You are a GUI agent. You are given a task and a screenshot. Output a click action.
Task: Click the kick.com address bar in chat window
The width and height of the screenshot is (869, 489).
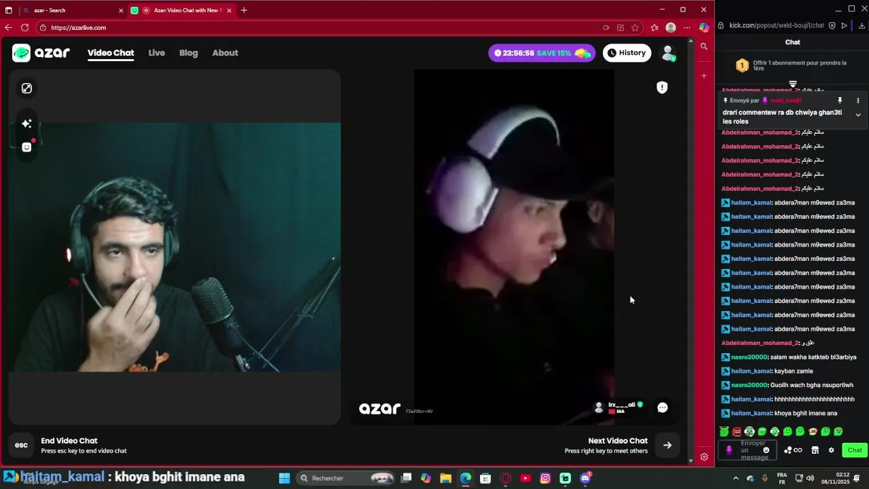coord(776,26)
